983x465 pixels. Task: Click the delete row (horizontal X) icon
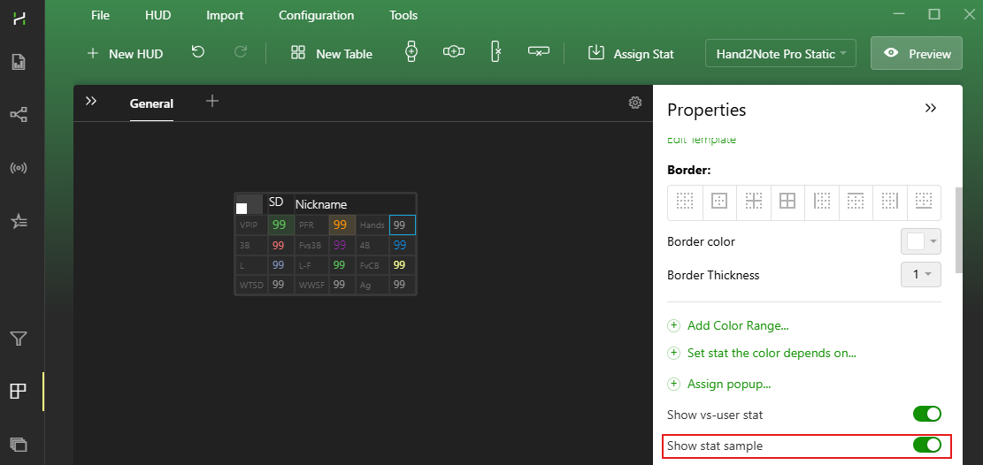[x=539, y=51]
